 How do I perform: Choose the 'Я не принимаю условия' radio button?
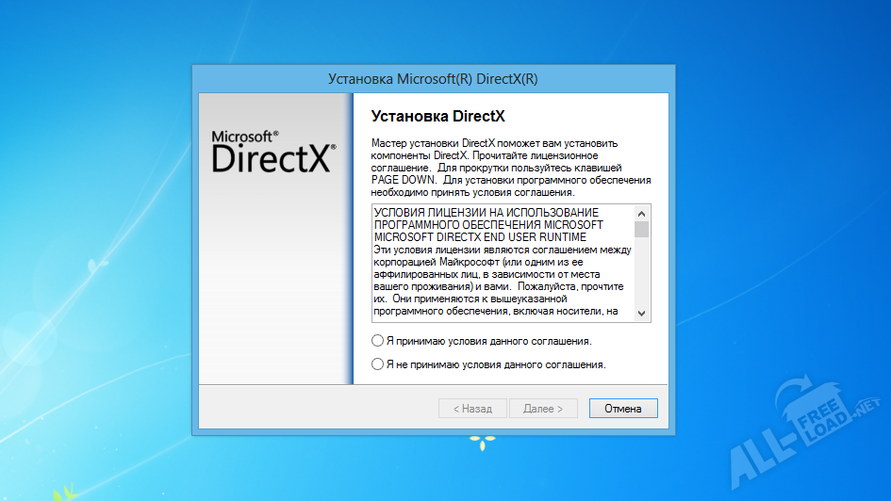(x=378, y=364)
